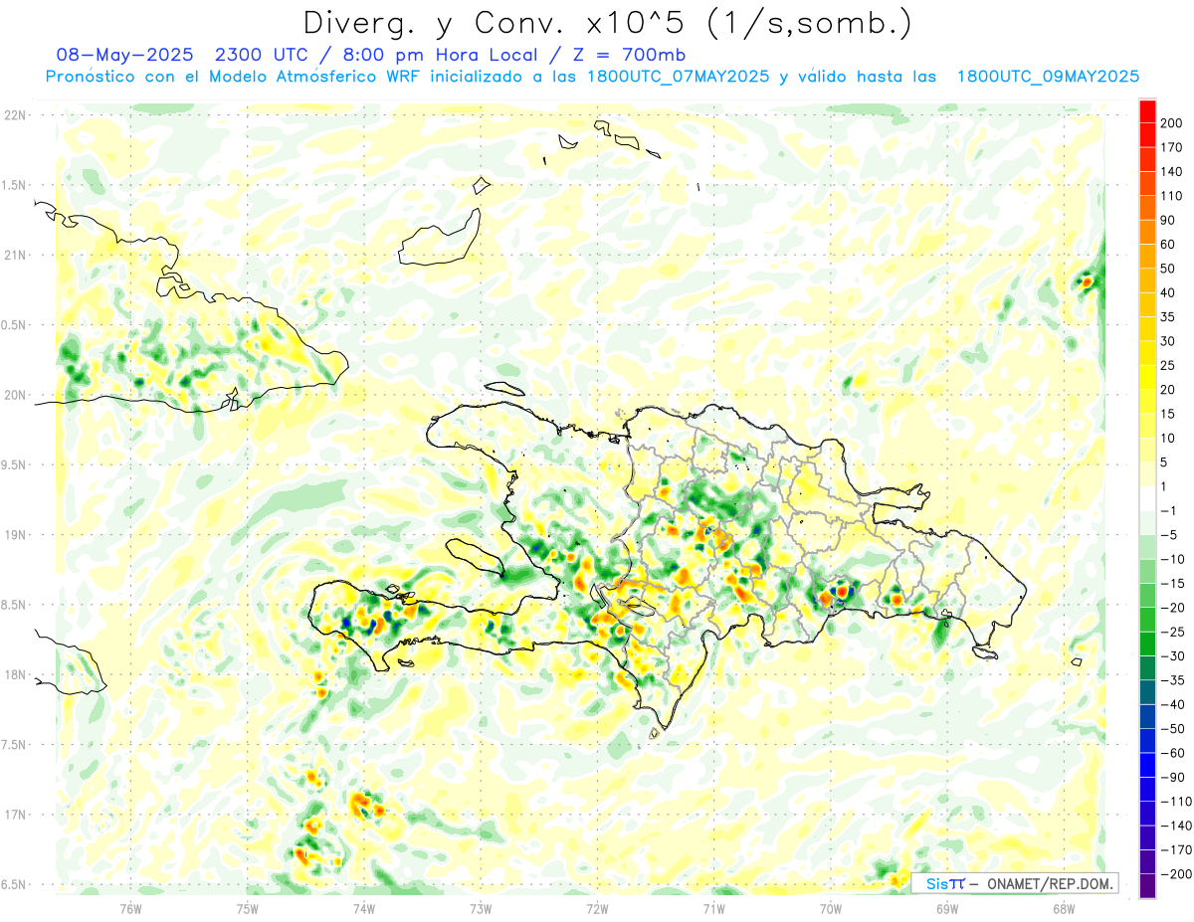Click the colorbar value -60
This screenshot has height=922, width=1194.
point(1171,753)
